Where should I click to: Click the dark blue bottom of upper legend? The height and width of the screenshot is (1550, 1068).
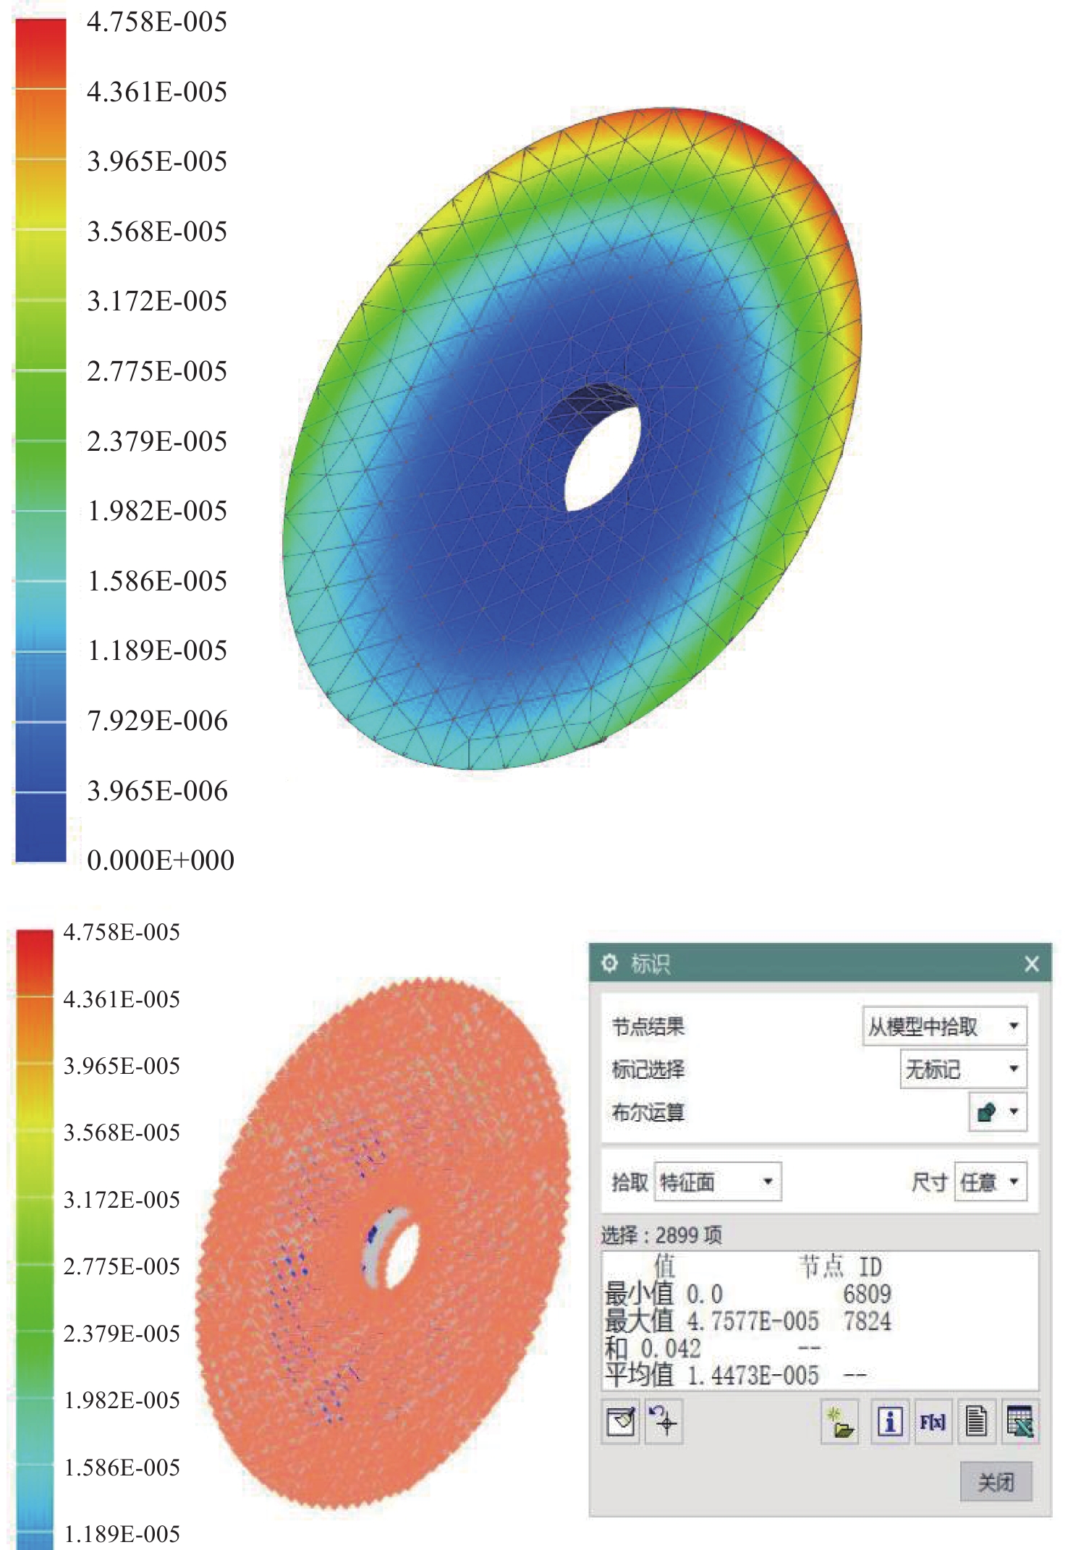[x=41, y=839]
